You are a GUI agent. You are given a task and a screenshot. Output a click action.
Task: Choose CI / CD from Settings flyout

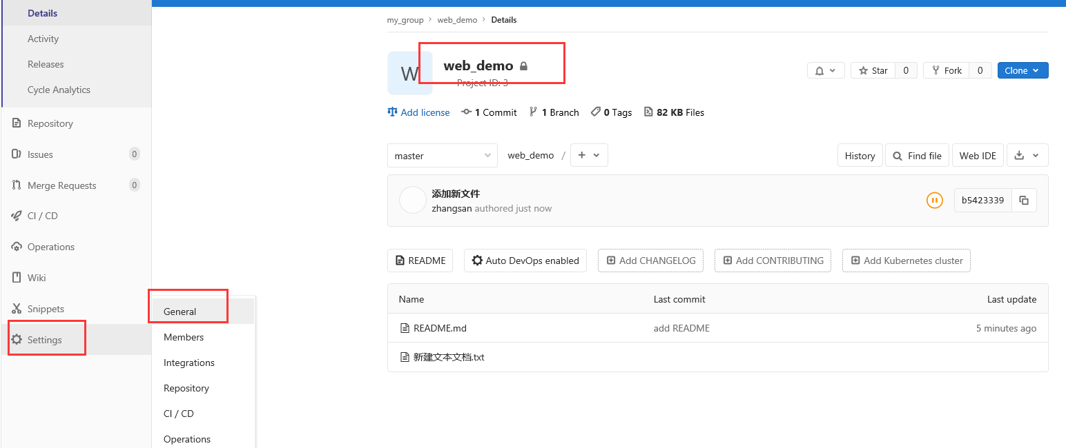(203, 414)
